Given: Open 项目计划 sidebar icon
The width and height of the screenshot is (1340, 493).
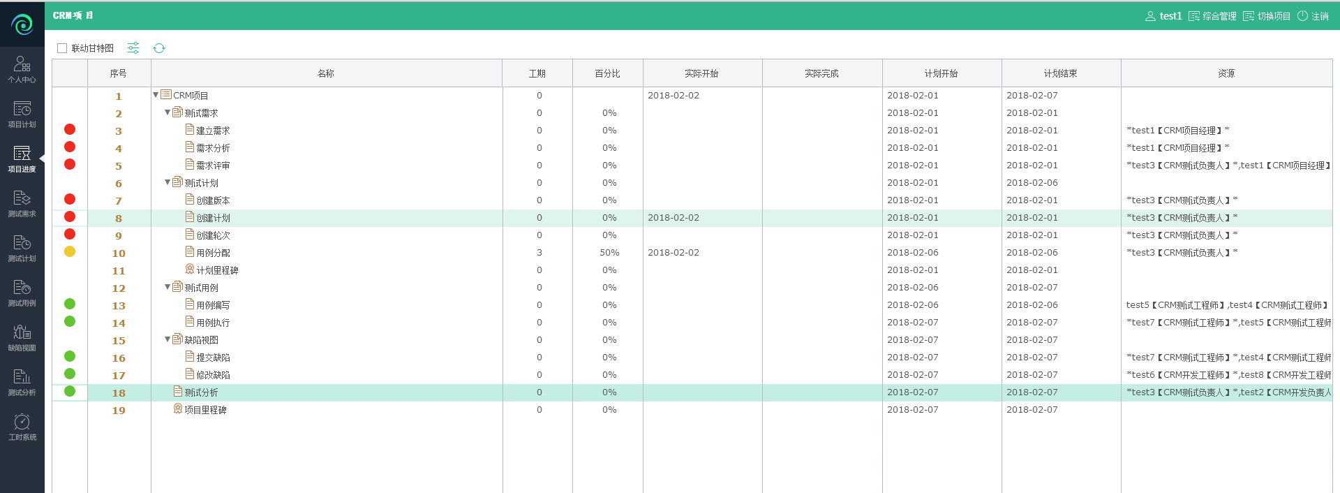Looking at the screenshot, I should [22, 114].
